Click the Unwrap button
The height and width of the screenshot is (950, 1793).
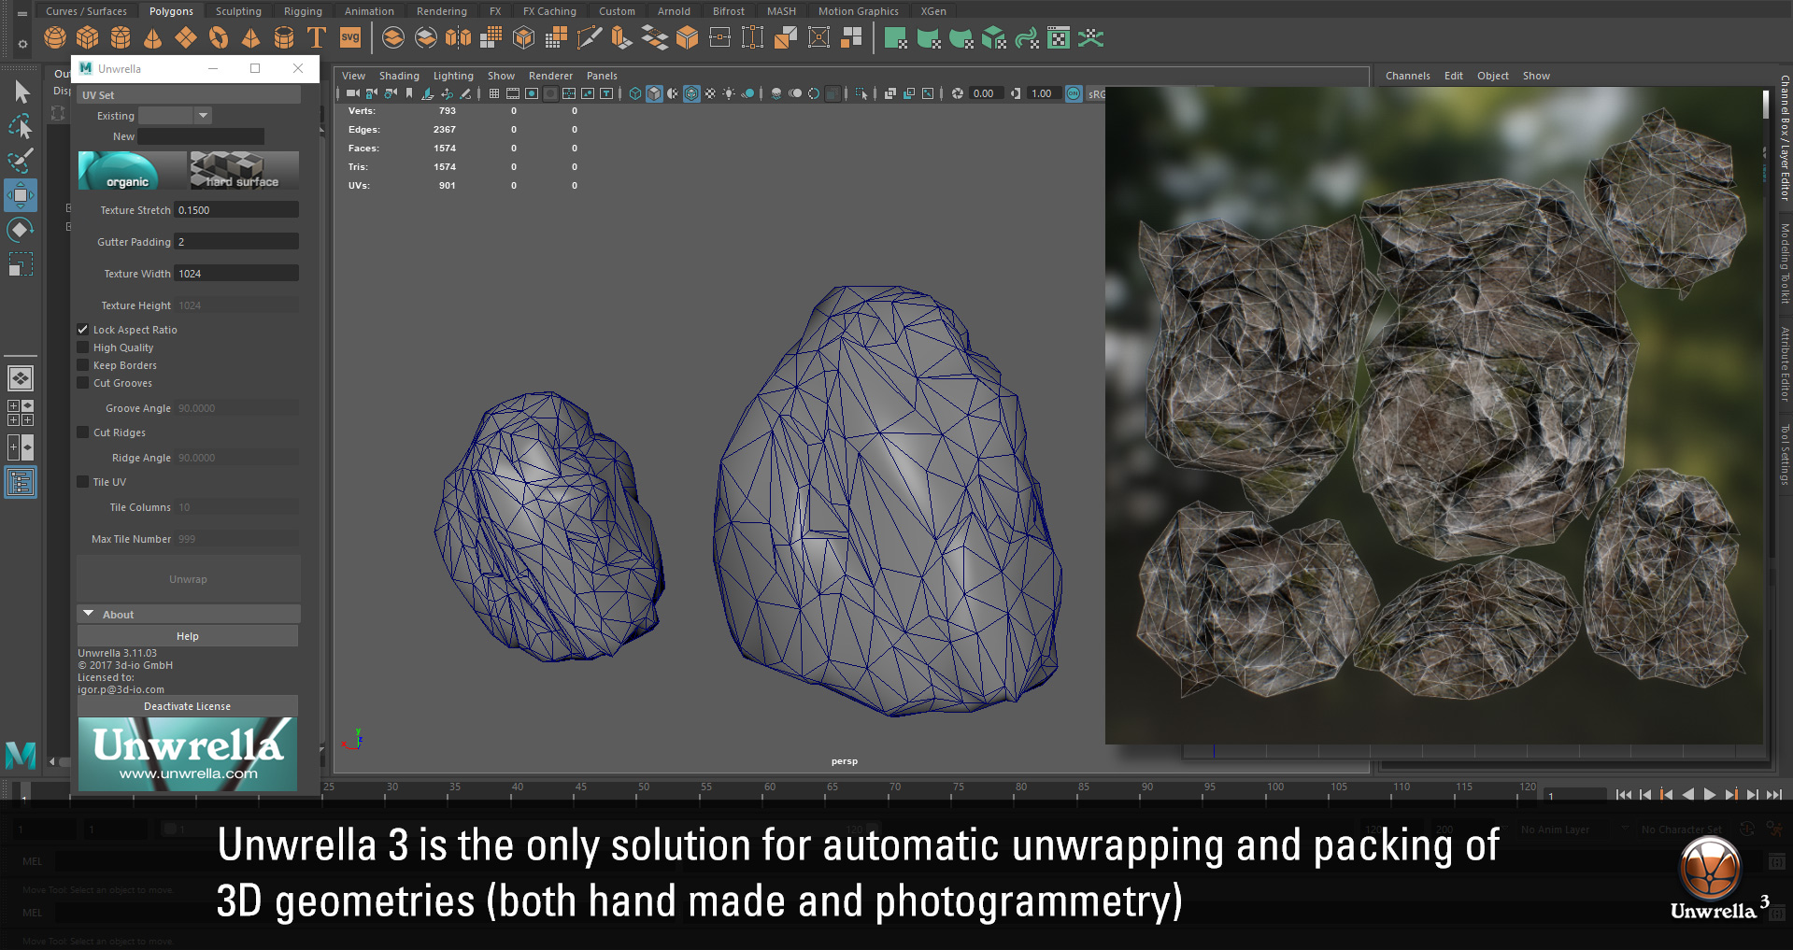pos(188,579)
